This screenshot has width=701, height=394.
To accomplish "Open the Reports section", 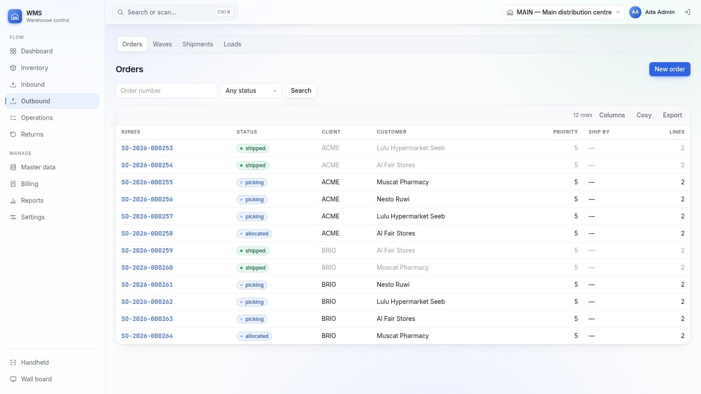I will pyautogui.click(x=52, y=201).
